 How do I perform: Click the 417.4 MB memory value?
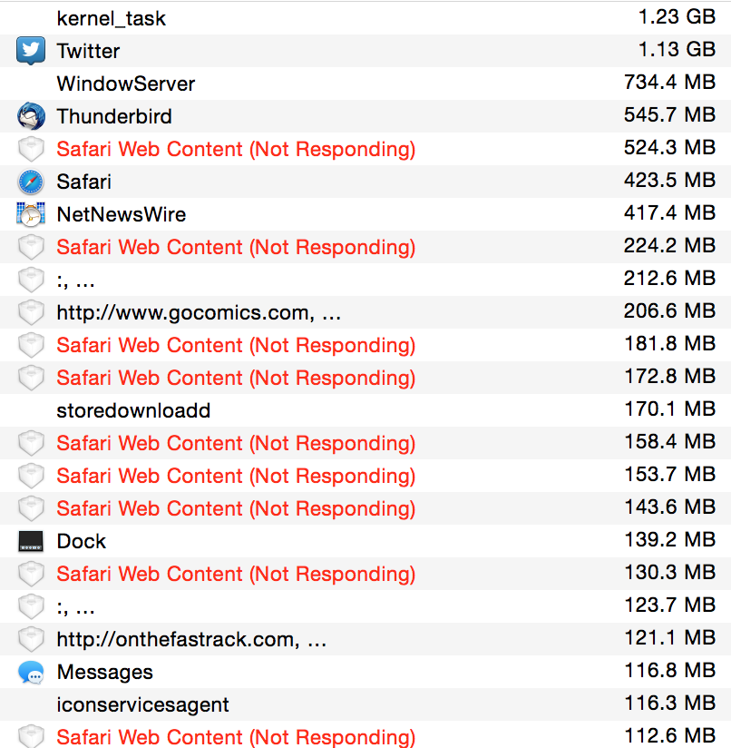670,212
